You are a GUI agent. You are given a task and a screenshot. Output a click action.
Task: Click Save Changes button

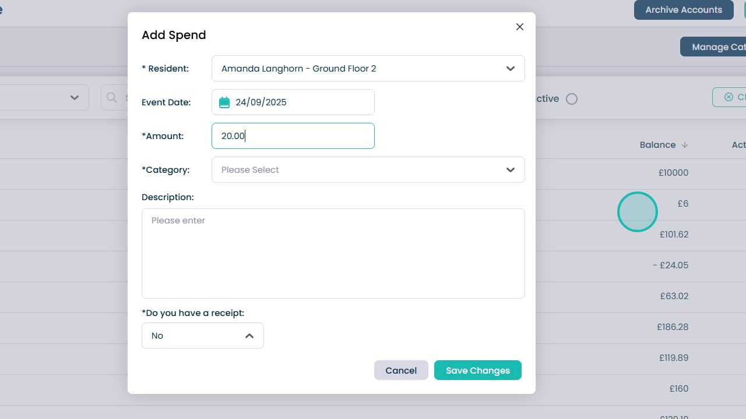(x=477, y=371)
